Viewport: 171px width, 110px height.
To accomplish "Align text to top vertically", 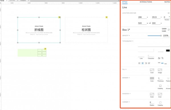I will pos(159,63).
